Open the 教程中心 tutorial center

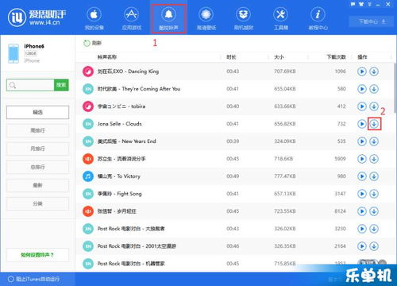[318, 18]
